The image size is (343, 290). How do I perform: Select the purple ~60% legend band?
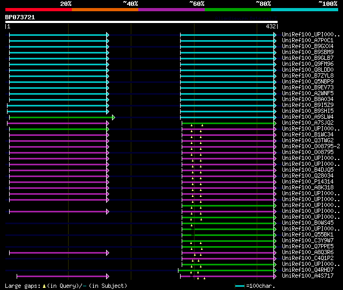171,10
